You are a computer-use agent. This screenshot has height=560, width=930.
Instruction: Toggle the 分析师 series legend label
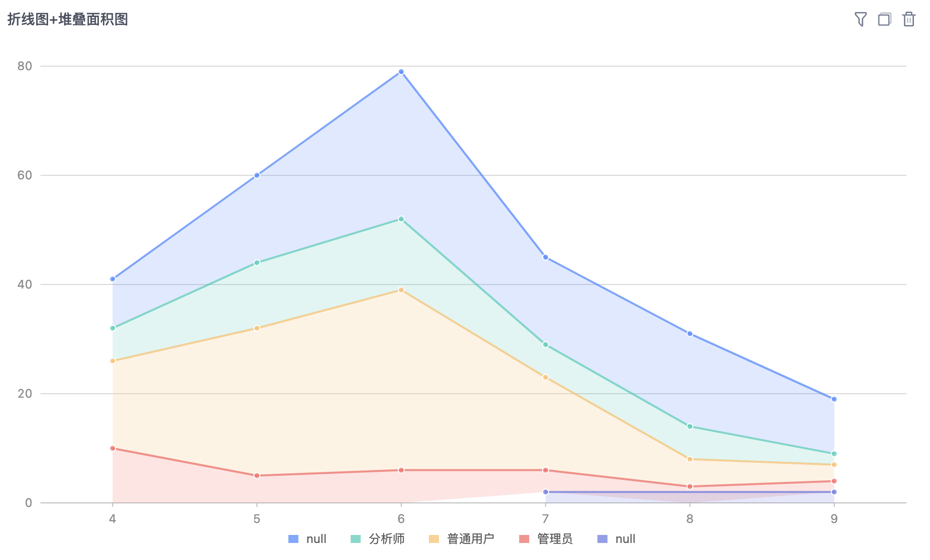[x=386, y=539]
